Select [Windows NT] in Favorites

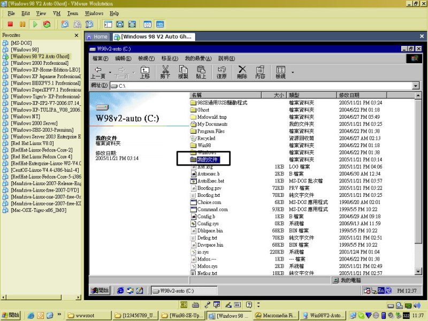pos(25,116)
